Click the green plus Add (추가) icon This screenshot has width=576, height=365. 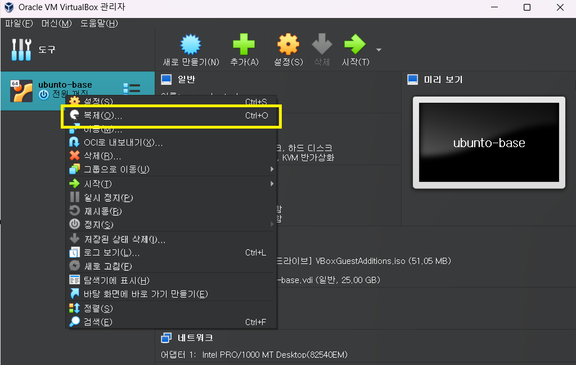coord(244,44)
